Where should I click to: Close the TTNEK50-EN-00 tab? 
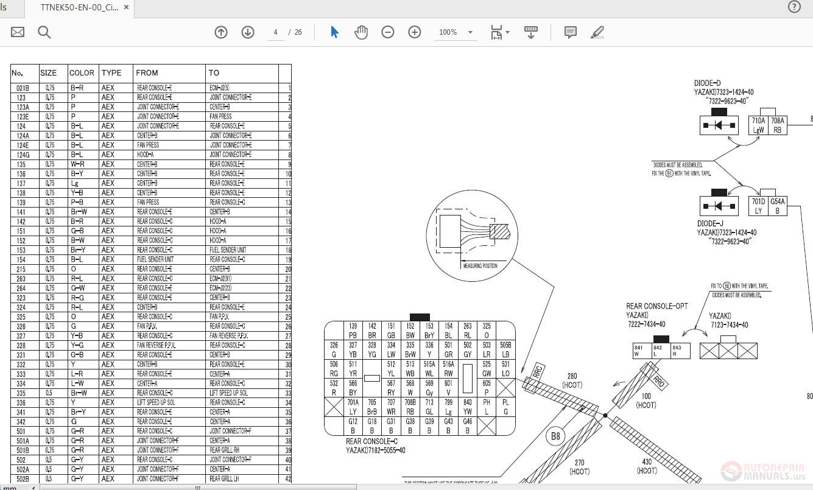126,8
